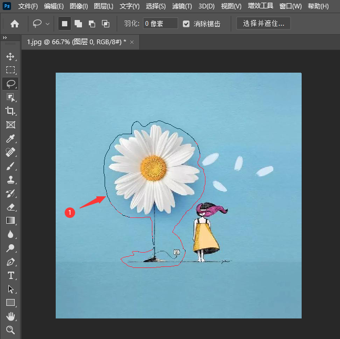This screenshot has height=339, width=340.
Task: Select the horizontal Type tool
Action: pyautogui.click(x=10, y=275)
